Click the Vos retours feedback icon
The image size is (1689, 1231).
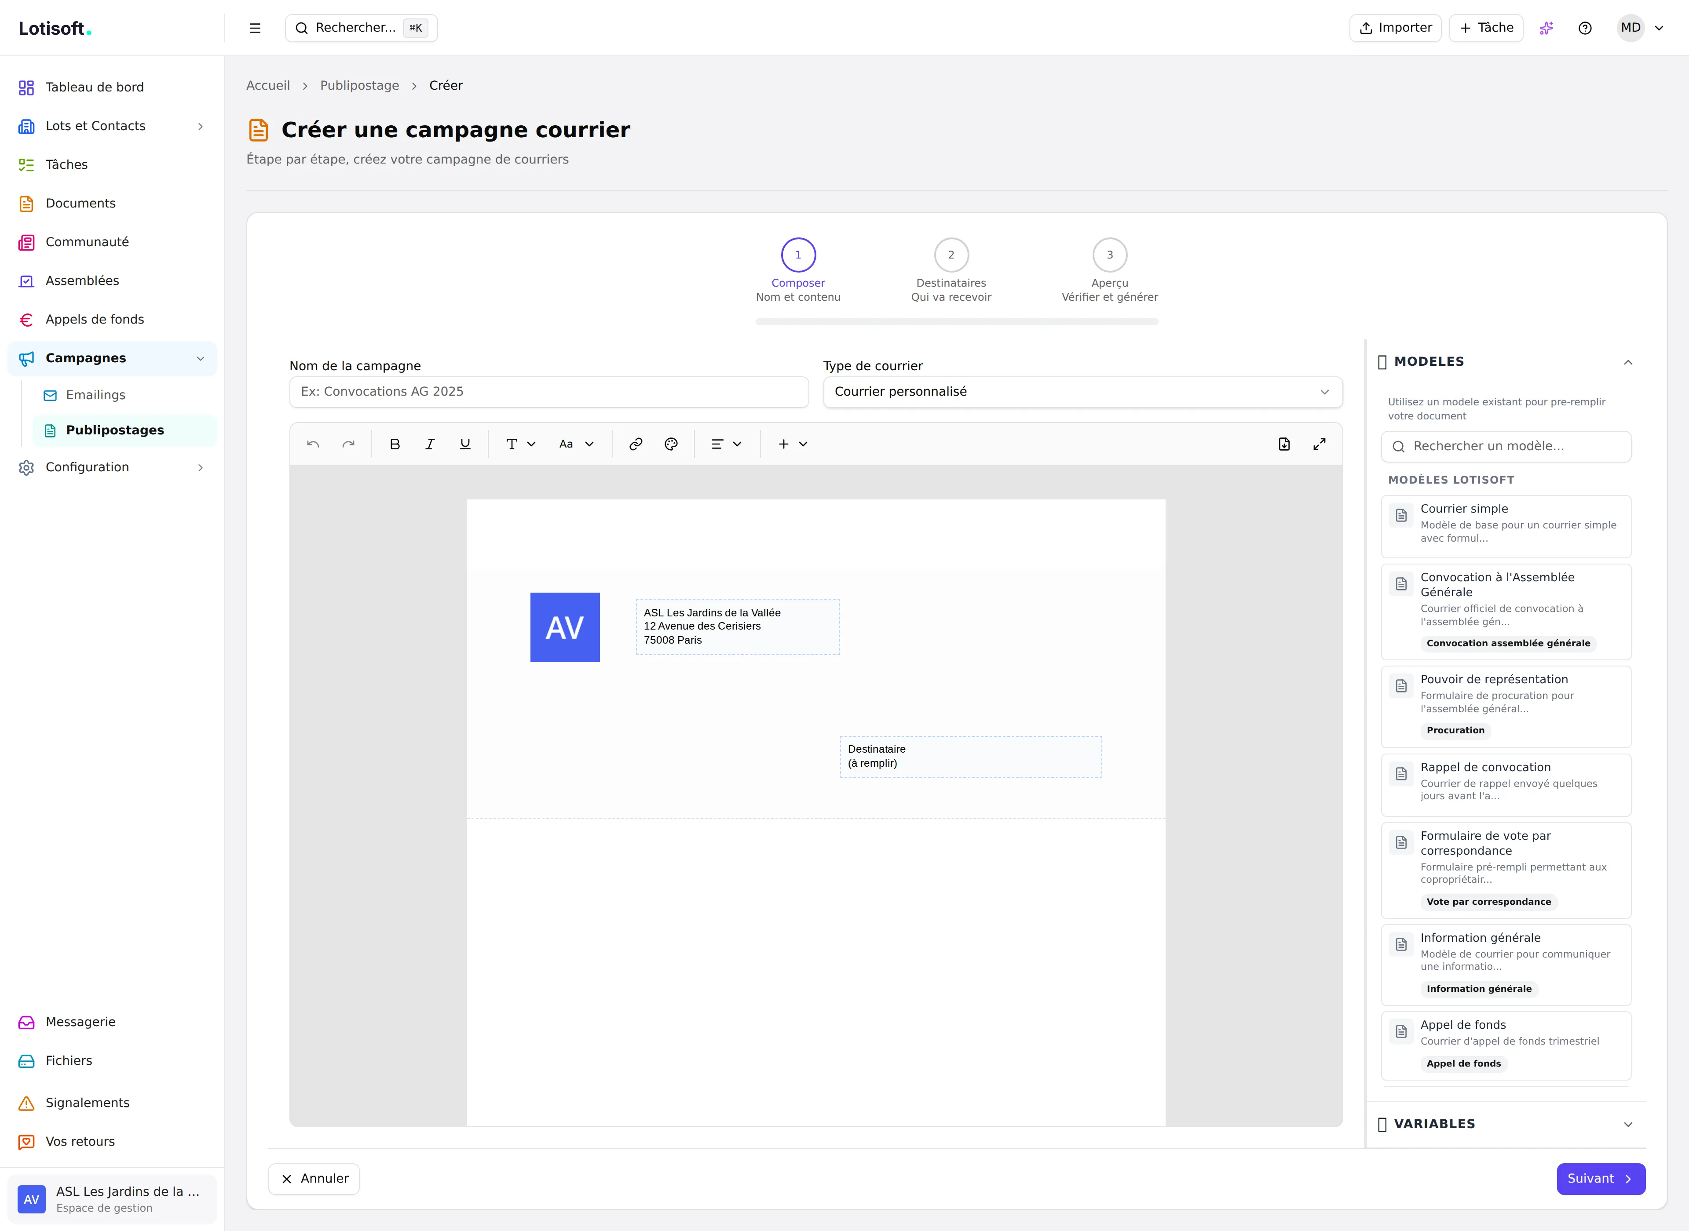[26, 1142]
